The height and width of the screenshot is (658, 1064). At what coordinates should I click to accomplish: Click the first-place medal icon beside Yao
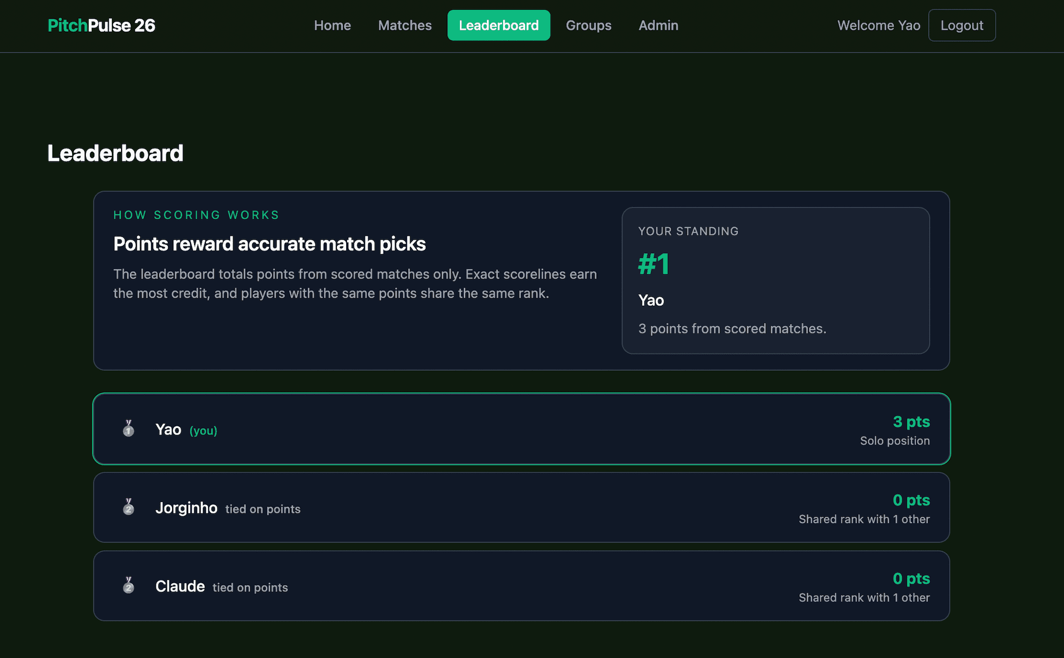point(128,429)
